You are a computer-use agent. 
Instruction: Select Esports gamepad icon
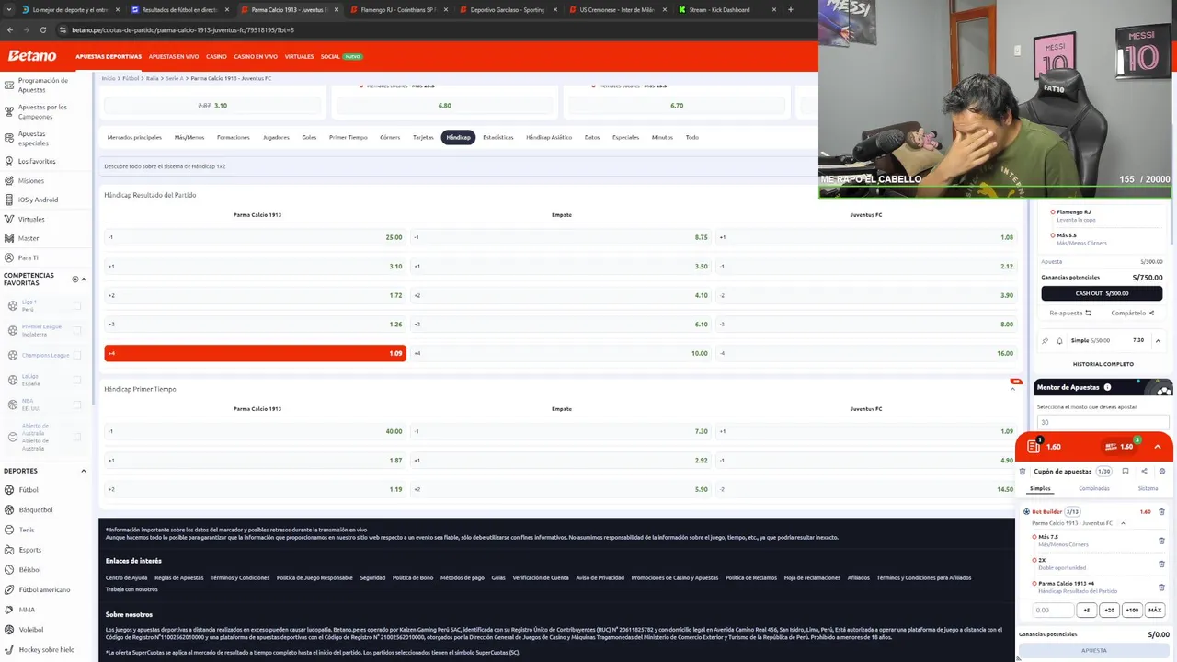8,550
